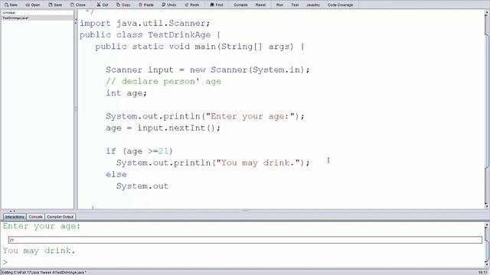The height and width of the screenshot is (275, 490).
Task: Click the status bar file path text
Action: coord(44,273)
